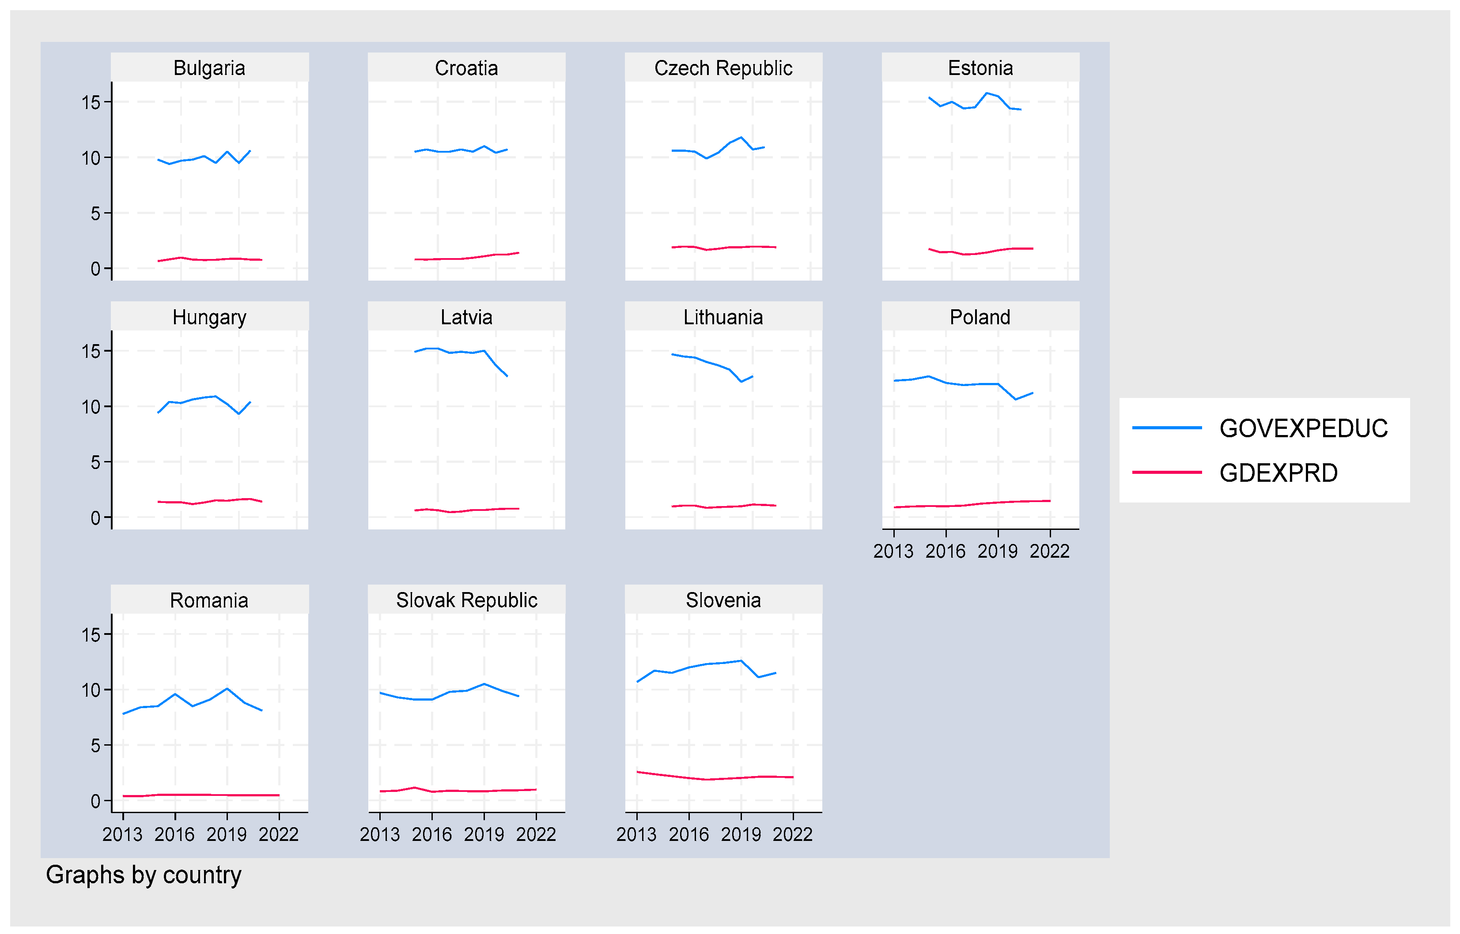Click the 2022 axis label under Poland
The width and height of the screenshot is (1460, 934).
(1049, 551)
